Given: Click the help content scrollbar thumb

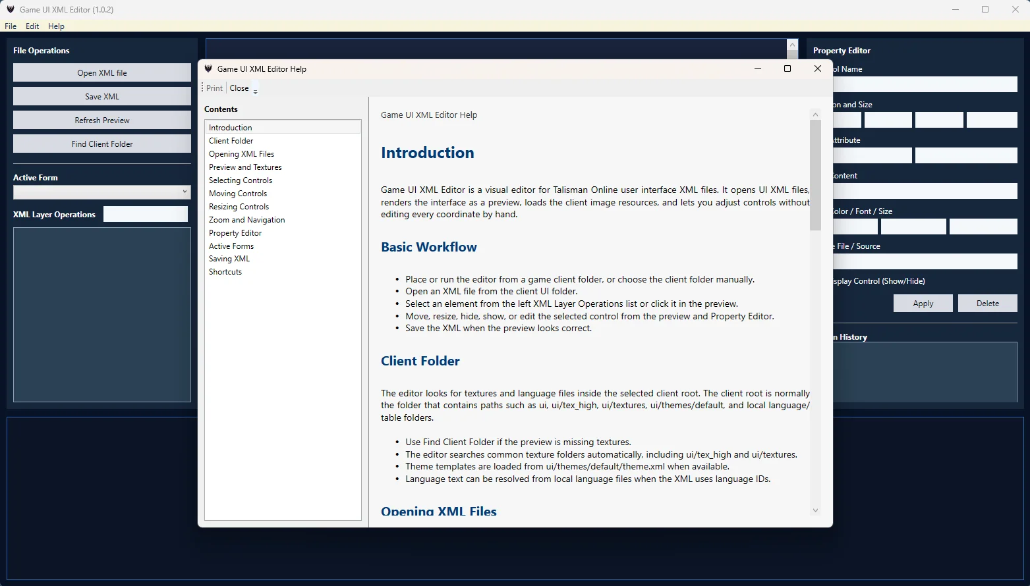Looking at the screenshot, I should pos(815,175).
